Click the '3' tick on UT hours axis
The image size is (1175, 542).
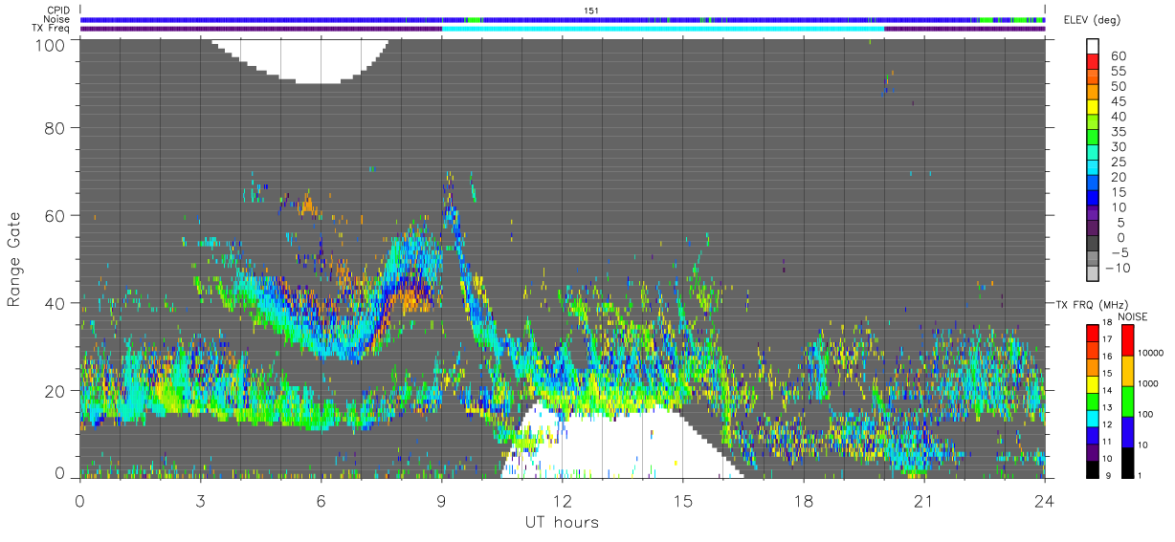[x=200, y=501]
